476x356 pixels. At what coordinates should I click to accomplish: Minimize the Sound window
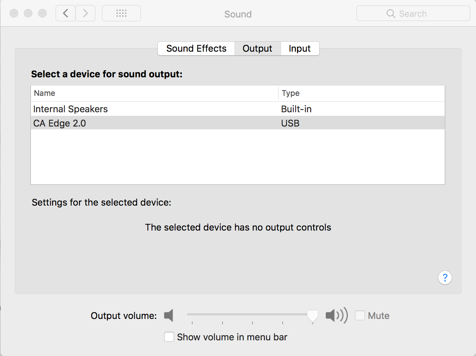coord(28,14)
